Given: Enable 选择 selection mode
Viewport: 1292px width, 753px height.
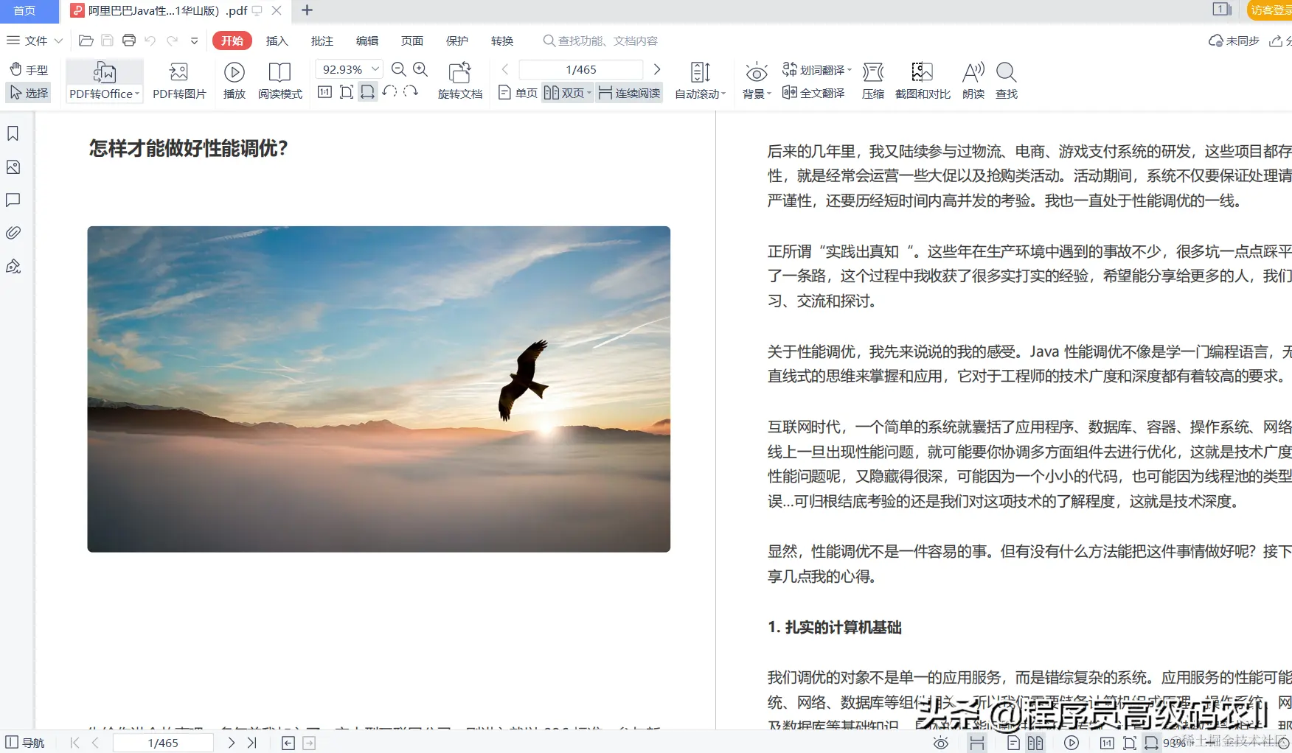Looking at the screenshot, I should coord(29,93).
